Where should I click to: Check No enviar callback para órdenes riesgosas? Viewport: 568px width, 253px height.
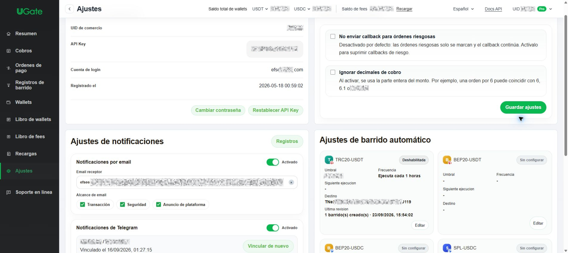[x=333, y=36]
